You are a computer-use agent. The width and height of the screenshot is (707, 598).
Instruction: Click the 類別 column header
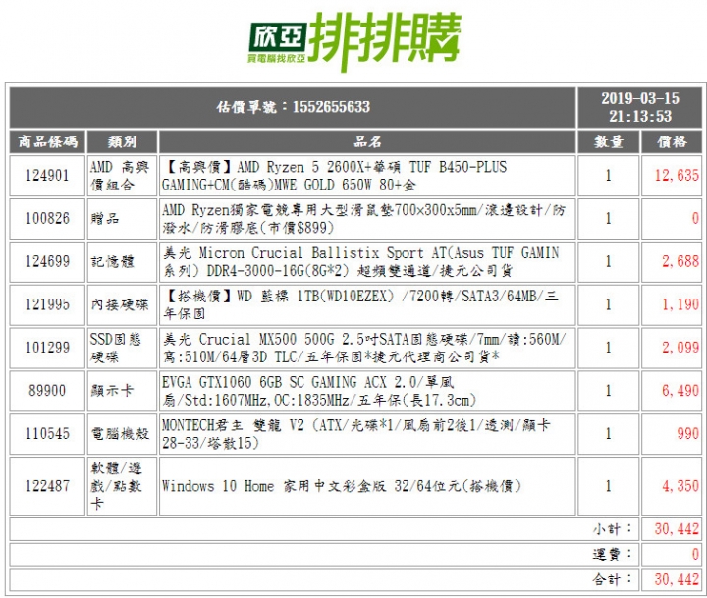click(x=122, y=142)
